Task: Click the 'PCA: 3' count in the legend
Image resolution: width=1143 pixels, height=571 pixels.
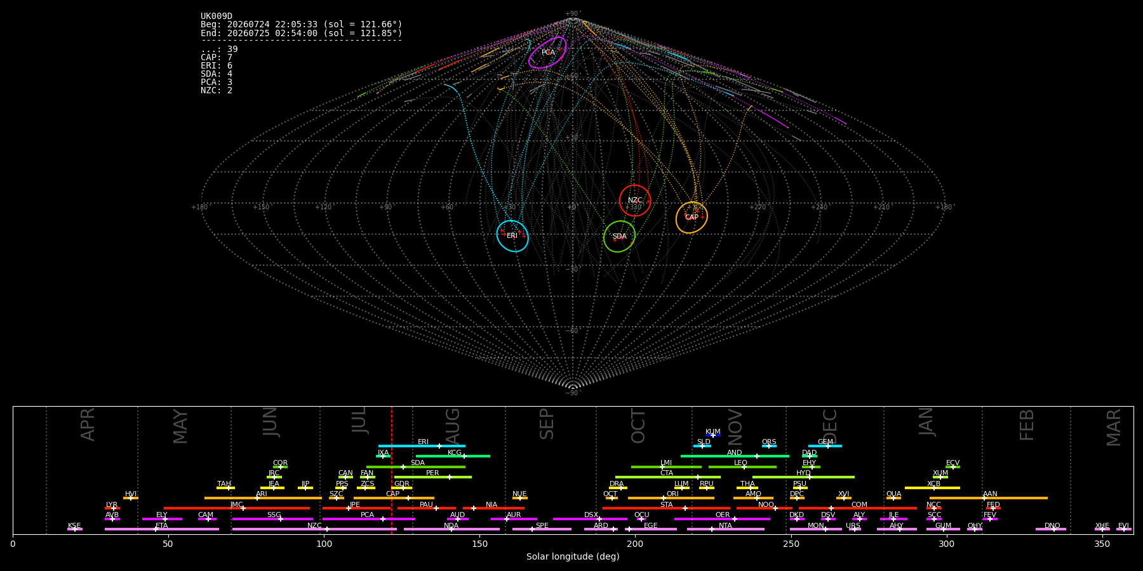Action: pos(217,82)
